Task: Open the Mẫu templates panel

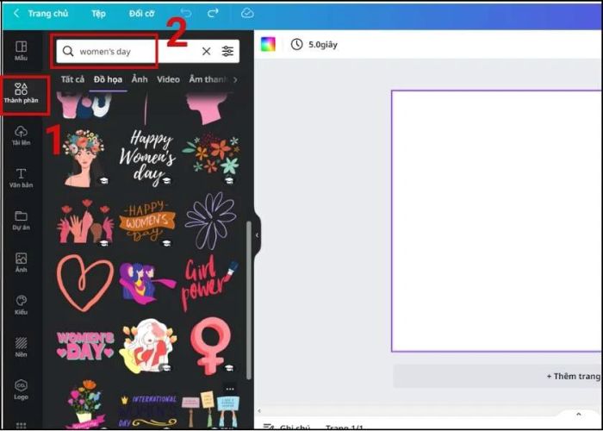Action: [x=22, y=51]
